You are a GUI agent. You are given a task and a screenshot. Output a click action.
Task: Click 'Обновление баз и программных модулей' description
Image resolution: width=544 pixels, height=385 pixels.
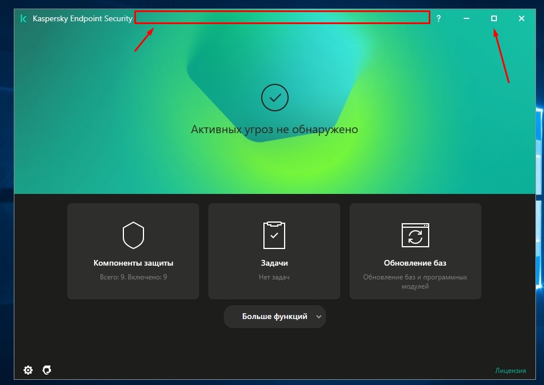415,282
